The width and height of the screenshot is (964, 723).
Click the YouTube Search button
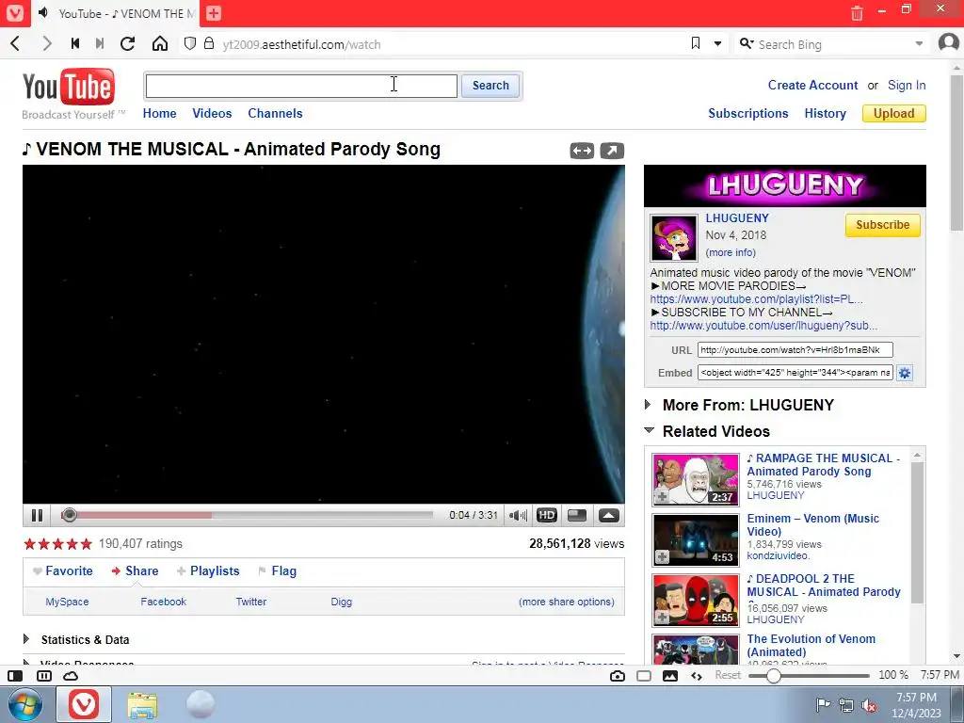(x=490, y=86)
